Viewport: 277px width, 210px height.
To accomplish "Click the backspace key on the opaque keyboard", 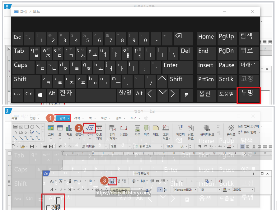I will [x=183, y=39].
